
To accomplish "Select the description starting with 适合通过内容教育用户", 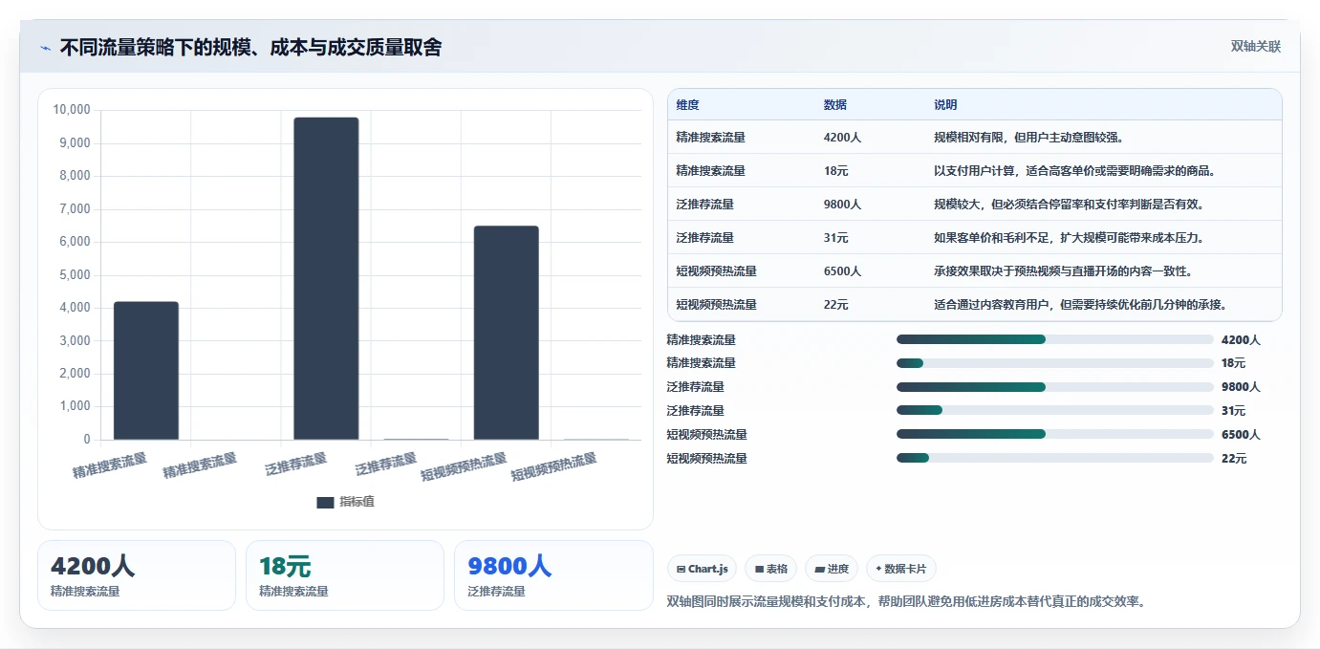I will [1080, 305].
